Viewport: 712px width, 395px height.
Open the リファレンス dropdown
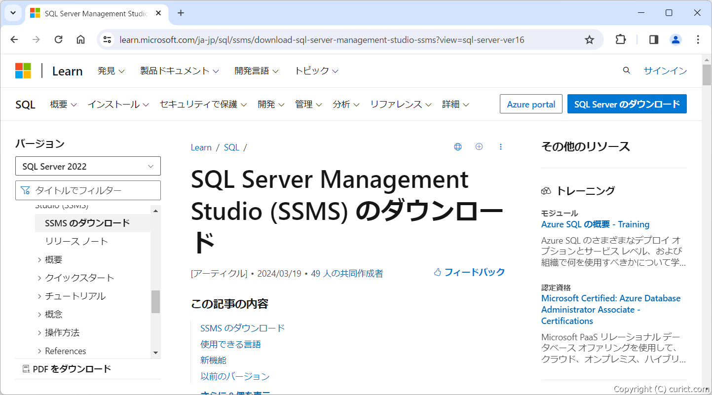coord(401,104)
